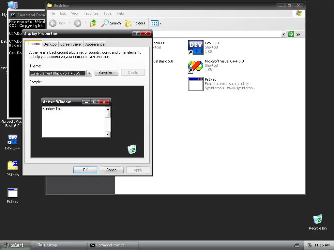334x250 pixels.
Task: Switch to the Desktop tab in Display Properties
Action: coord(50,44)
